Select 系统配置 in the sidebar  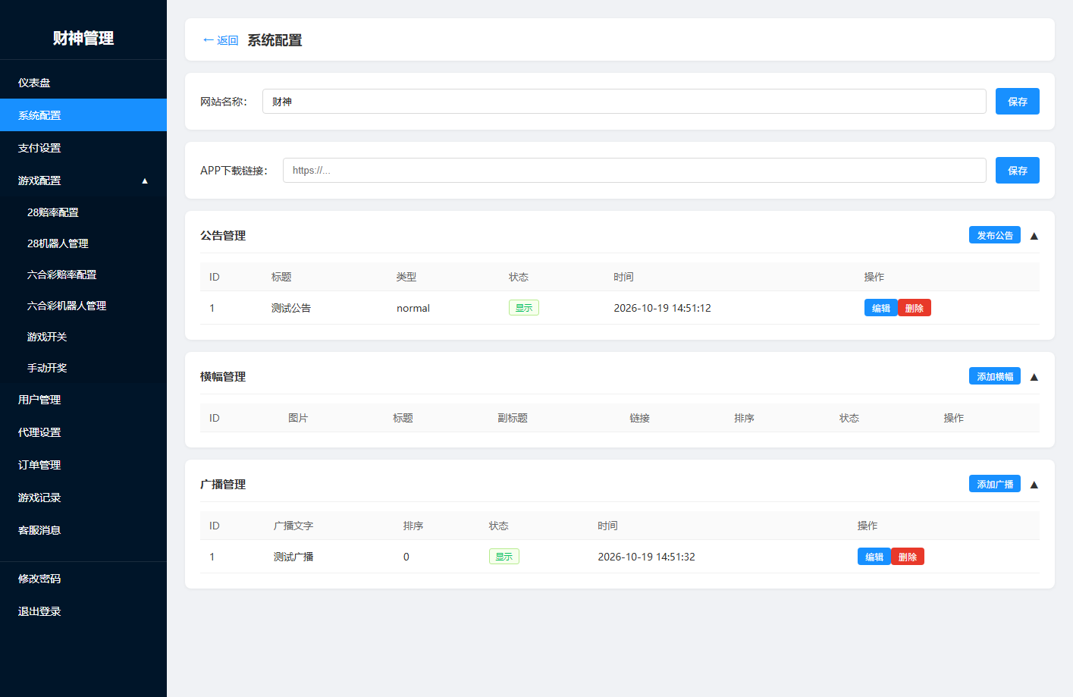coord(83,115)
